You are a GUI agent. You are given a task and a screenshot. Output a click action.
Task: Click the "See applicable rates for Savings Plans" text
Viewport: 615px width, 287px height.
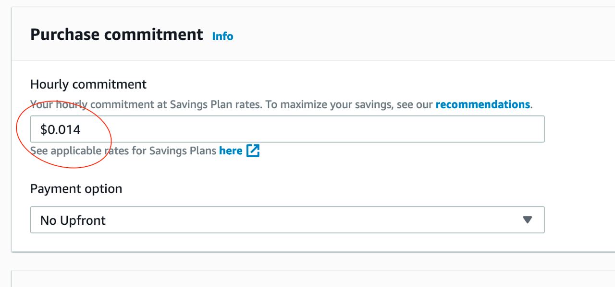pos(123,151)
